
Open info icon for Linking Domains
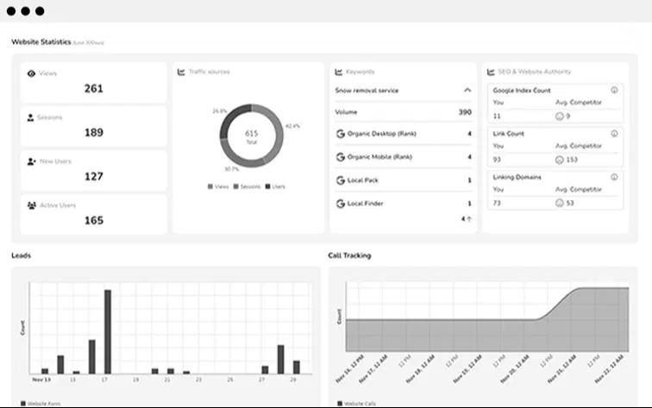coord(614,177)
